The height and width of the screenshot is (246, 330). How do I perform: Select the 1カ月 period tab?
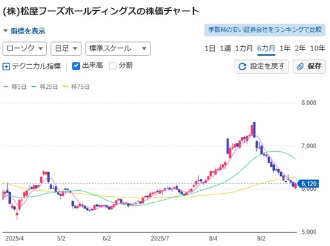[244, 49]
